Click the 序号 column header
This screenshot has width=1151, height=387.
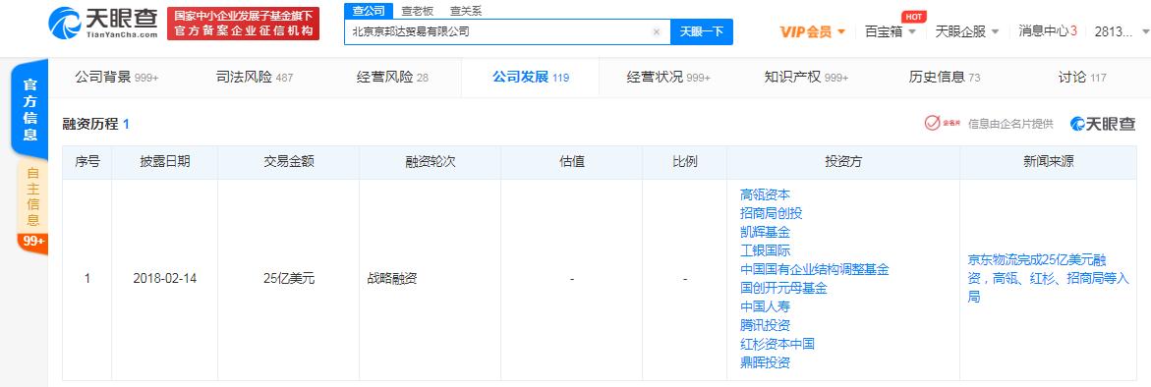pyautogui.click(x=87, y=162)
